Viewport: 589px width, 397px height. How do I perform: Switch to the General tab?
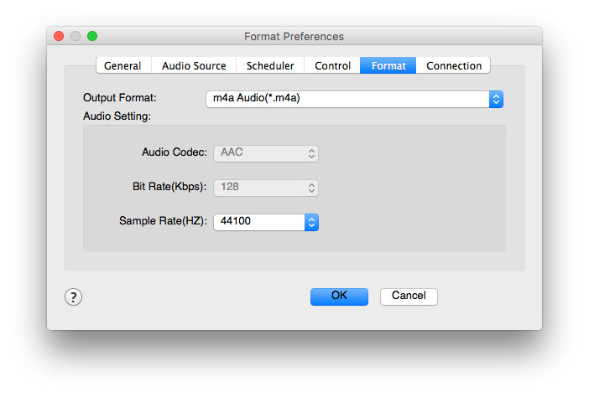click(122, 65)
